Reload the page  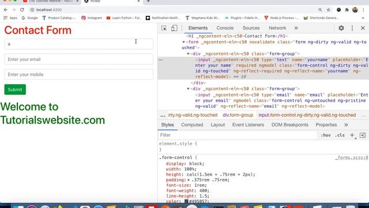(x=22, y=10)
